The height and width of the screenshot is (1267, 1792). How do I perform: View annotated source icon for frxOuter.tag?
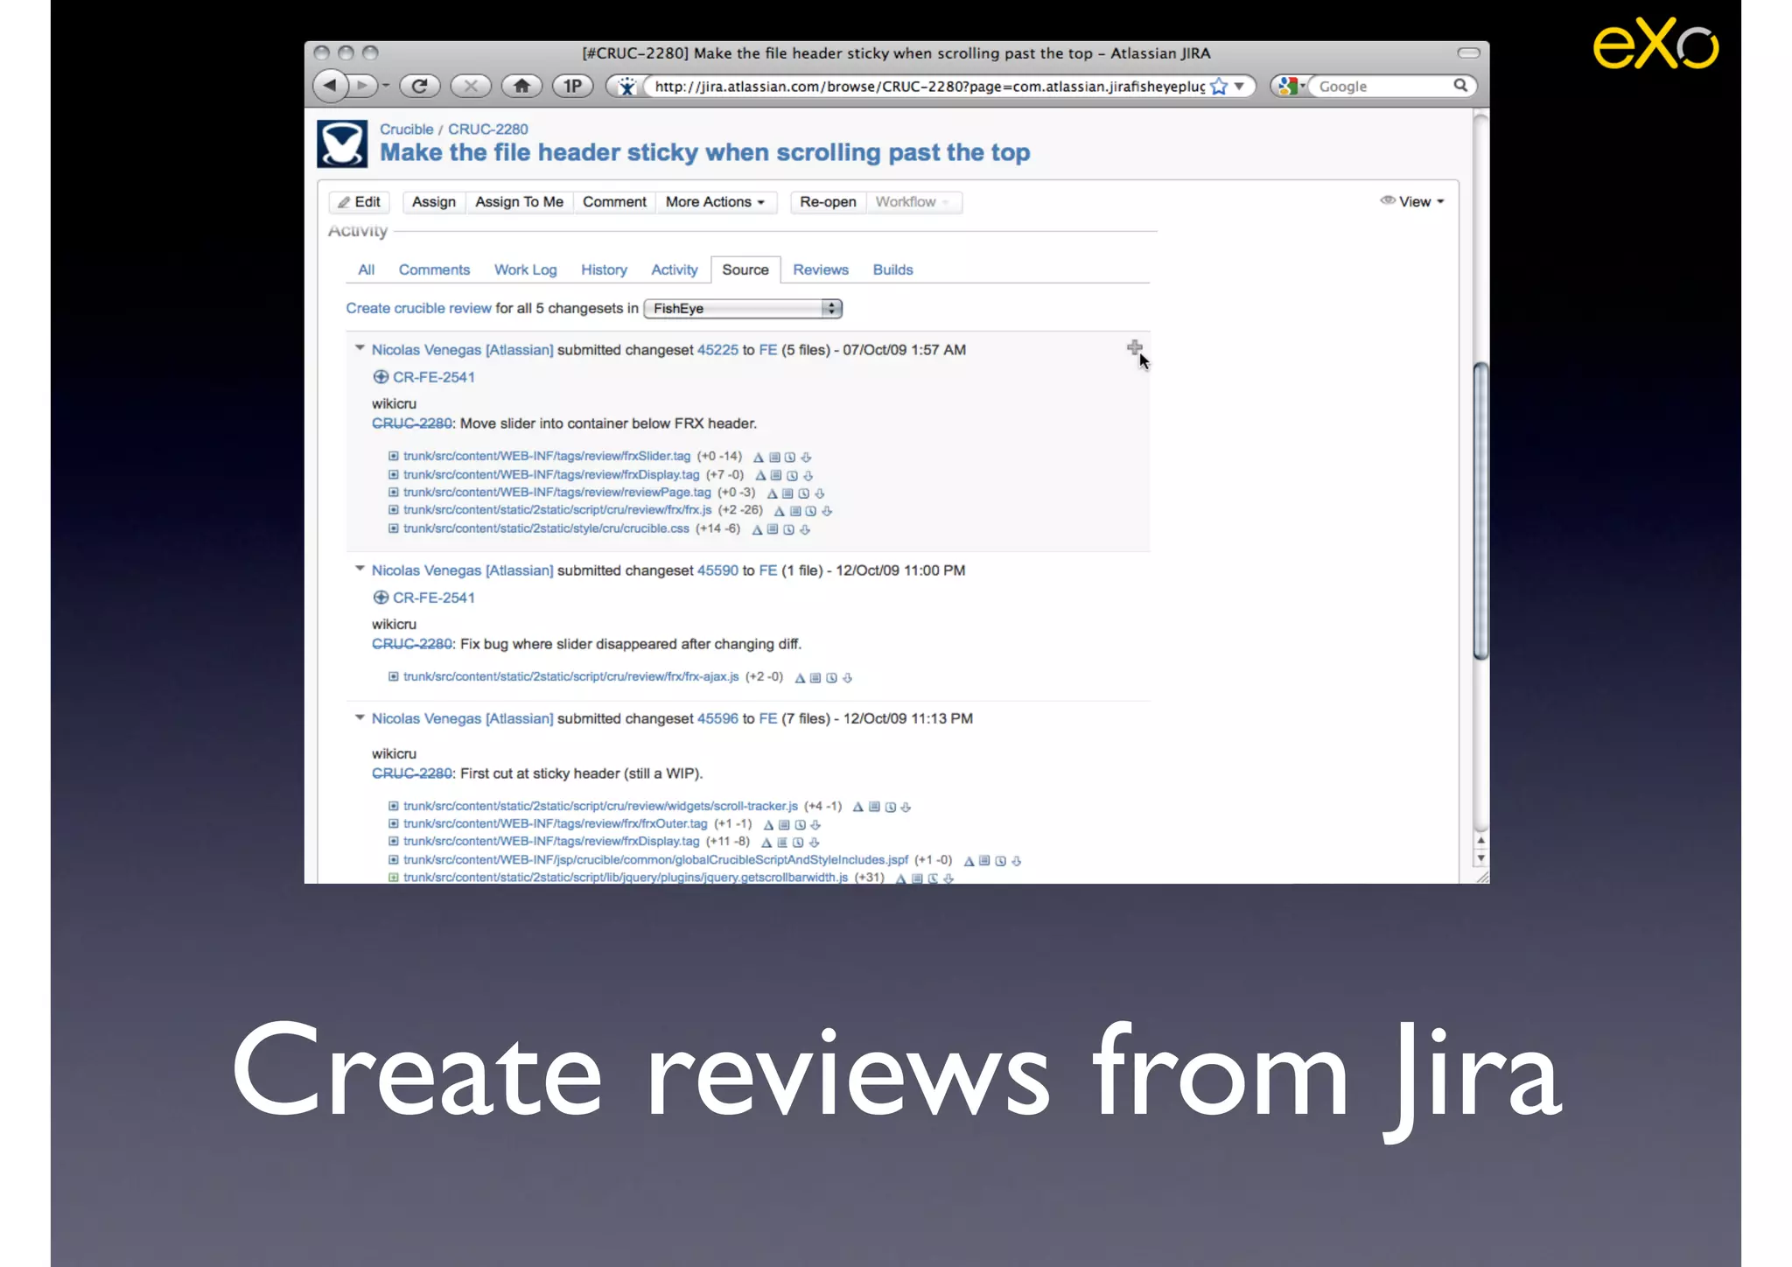(784, 824)
